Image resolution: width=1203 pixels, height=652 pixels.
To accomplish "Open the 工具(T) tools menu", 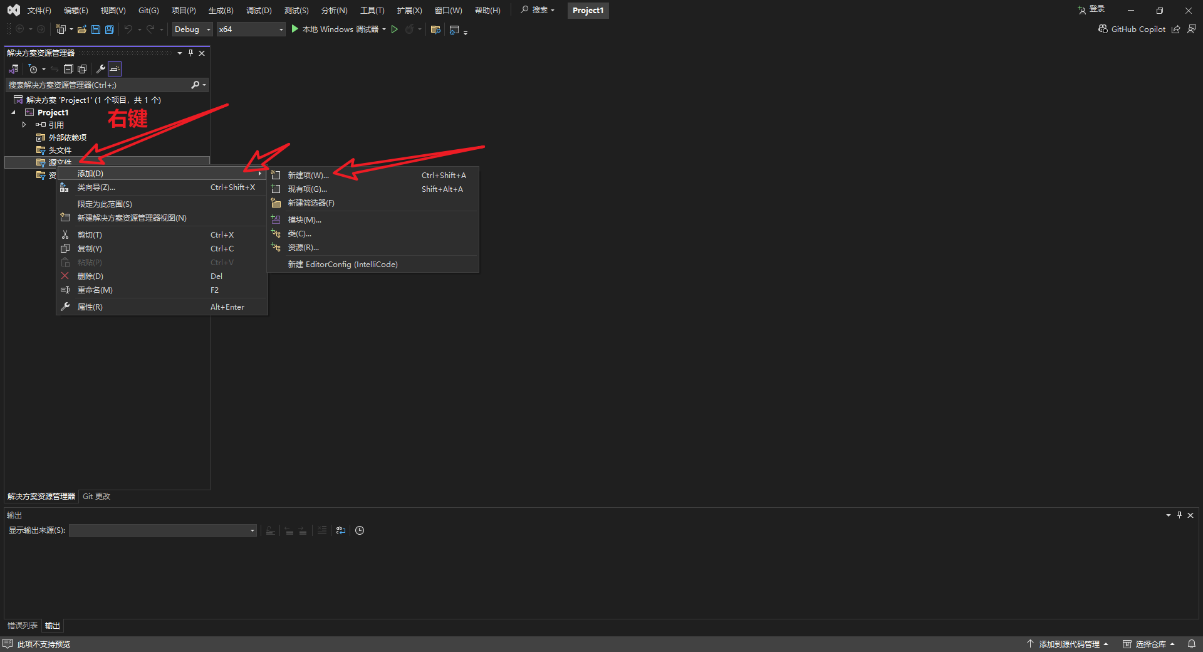I will coord(372,10).
